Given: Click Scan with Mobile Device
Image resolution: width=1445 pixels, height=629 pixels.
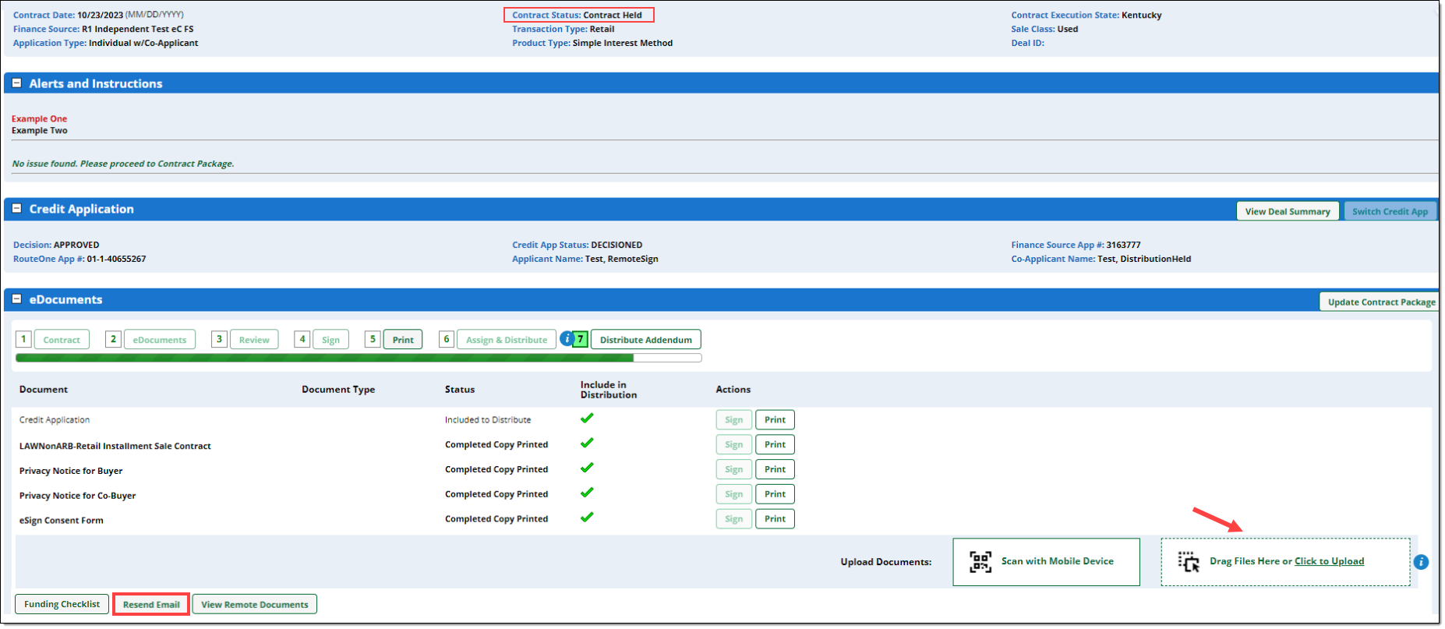Looking at the screenshot, I should [1046, 562].
